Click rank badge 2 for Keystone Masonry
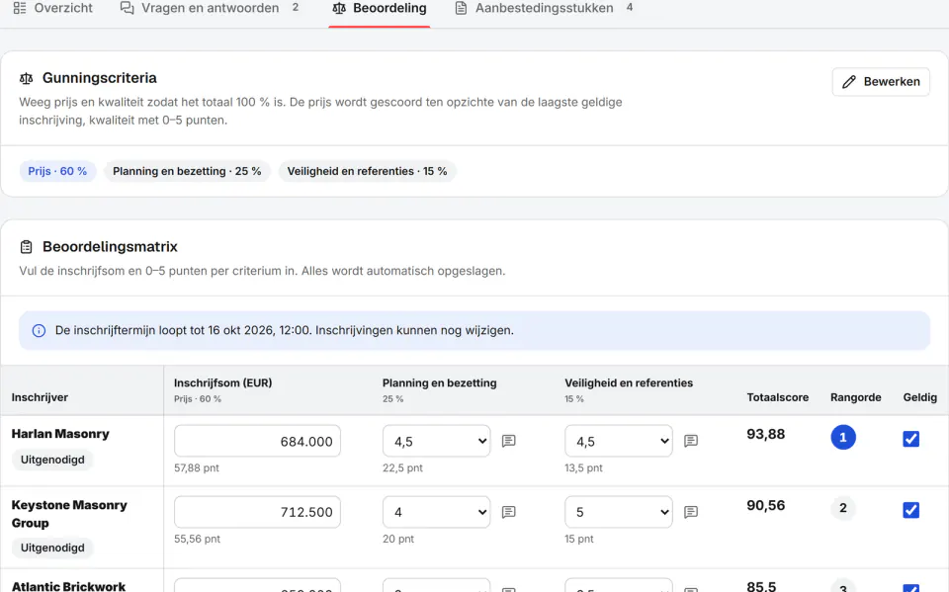Image resolution: width=949 pixels, height=592 pixels. point(843,508)
